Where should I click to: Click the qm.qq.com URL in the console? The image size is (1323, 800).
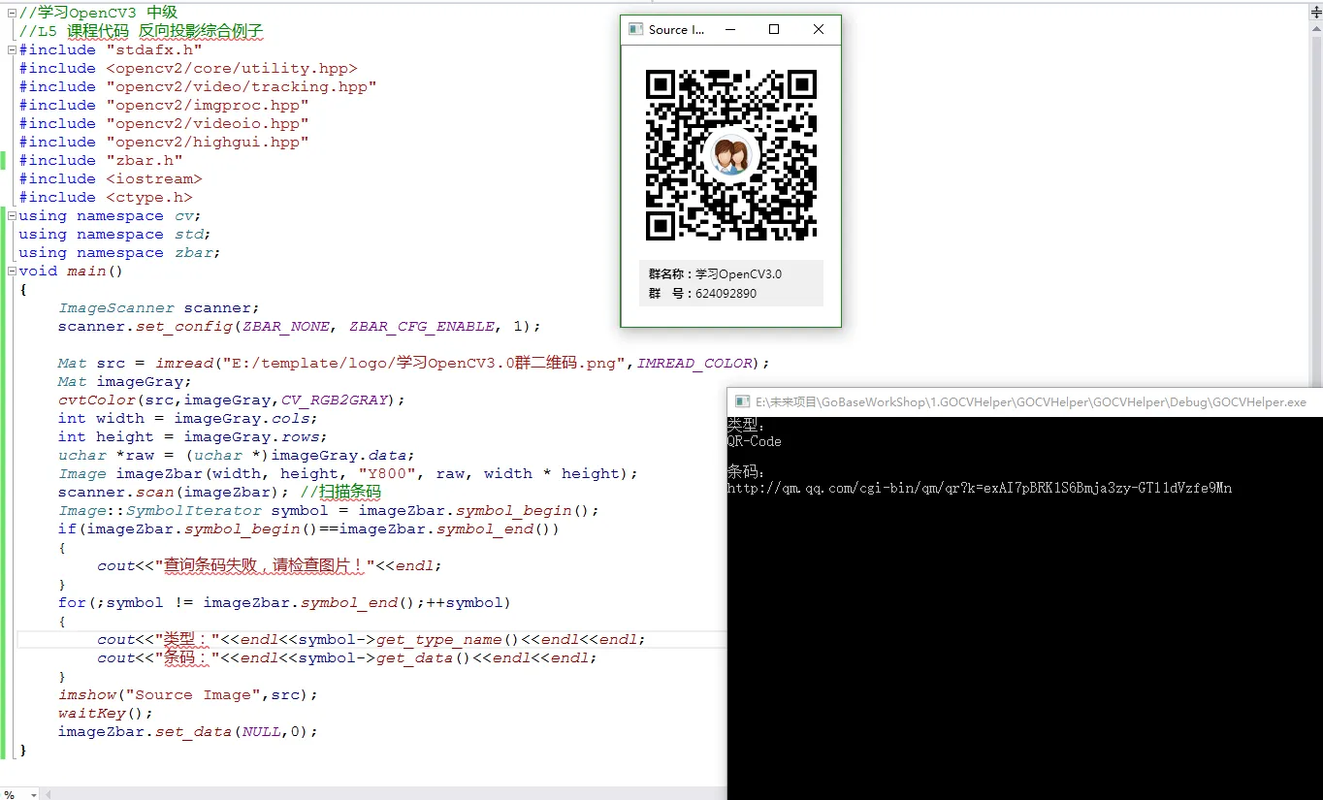980,488
